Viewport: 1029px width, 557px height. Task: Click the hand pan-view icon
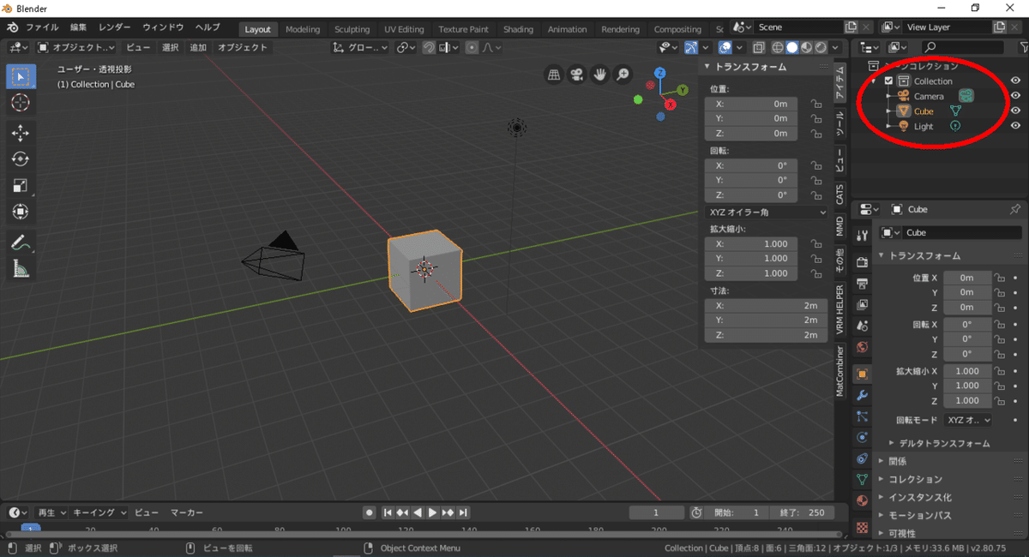(599, 75)
